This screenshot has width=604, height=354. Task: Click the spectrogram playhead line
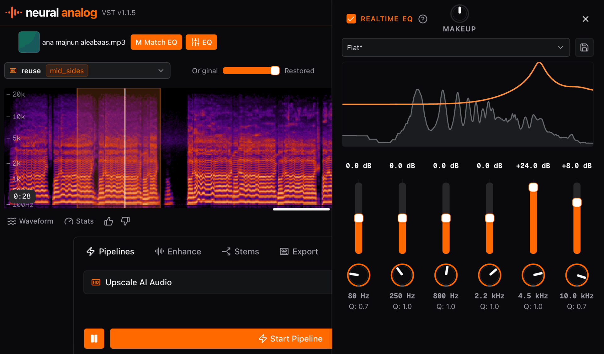(125, 148)
